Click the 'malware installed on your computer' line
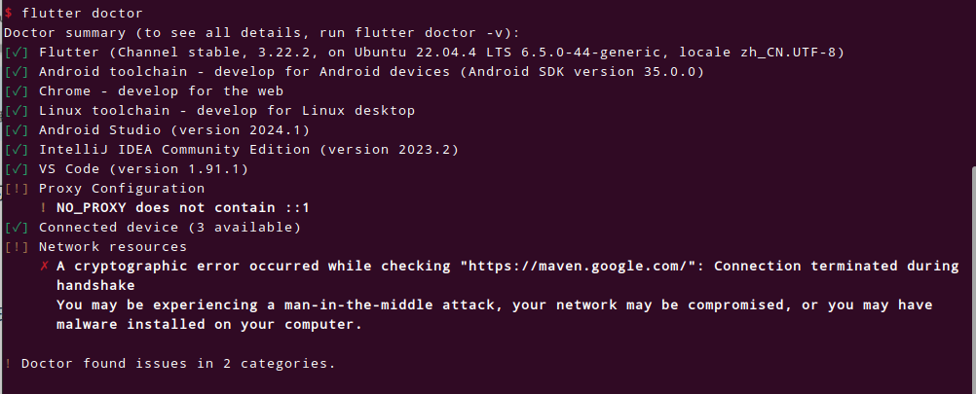Screen dimensions: 976x394 (209, 324)
